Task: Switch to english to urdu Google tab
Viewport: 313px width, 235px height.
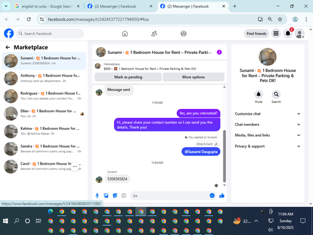Action: coord(47,6)
